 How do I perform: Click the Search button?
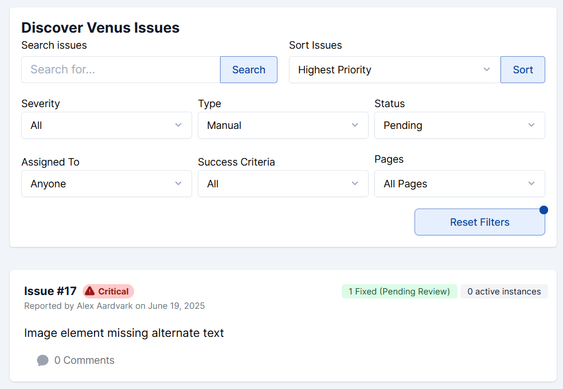[x=248, y=70]
